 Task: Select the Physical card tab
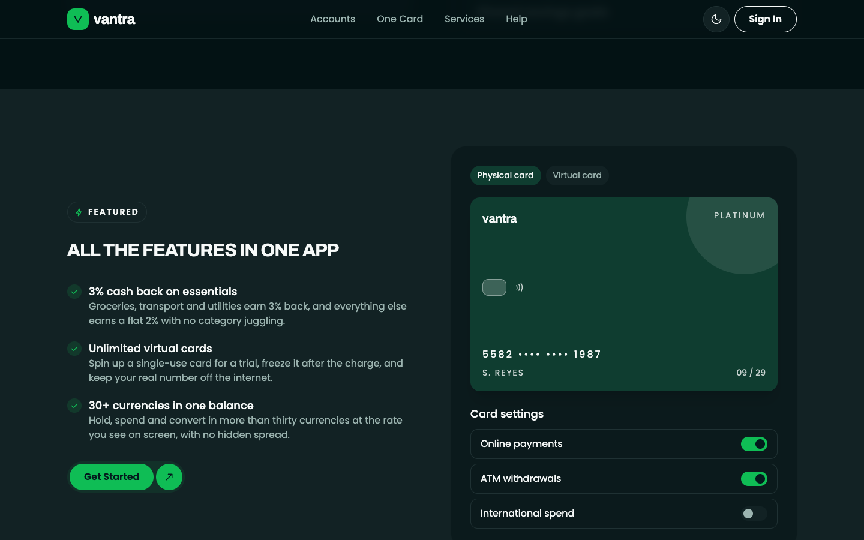[505, 175]
